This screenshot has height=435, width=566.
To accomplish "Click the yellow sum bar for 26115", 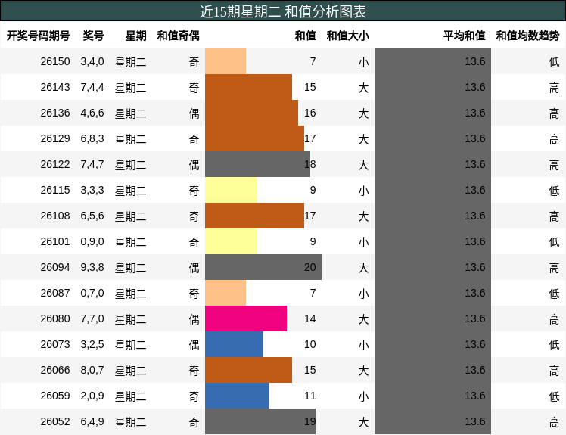I will 231,190.
